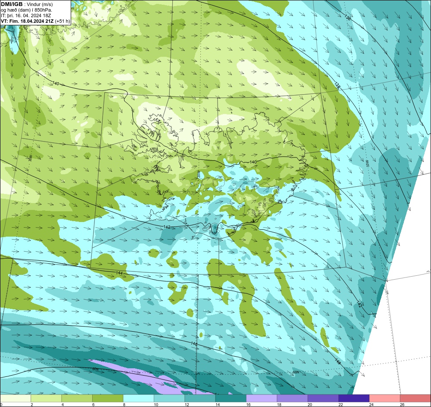The image size is (431, 407).
Task: Click the 'DMI/IGB : Vindur (m/s)' title text
Action: [x=27, y=4]
